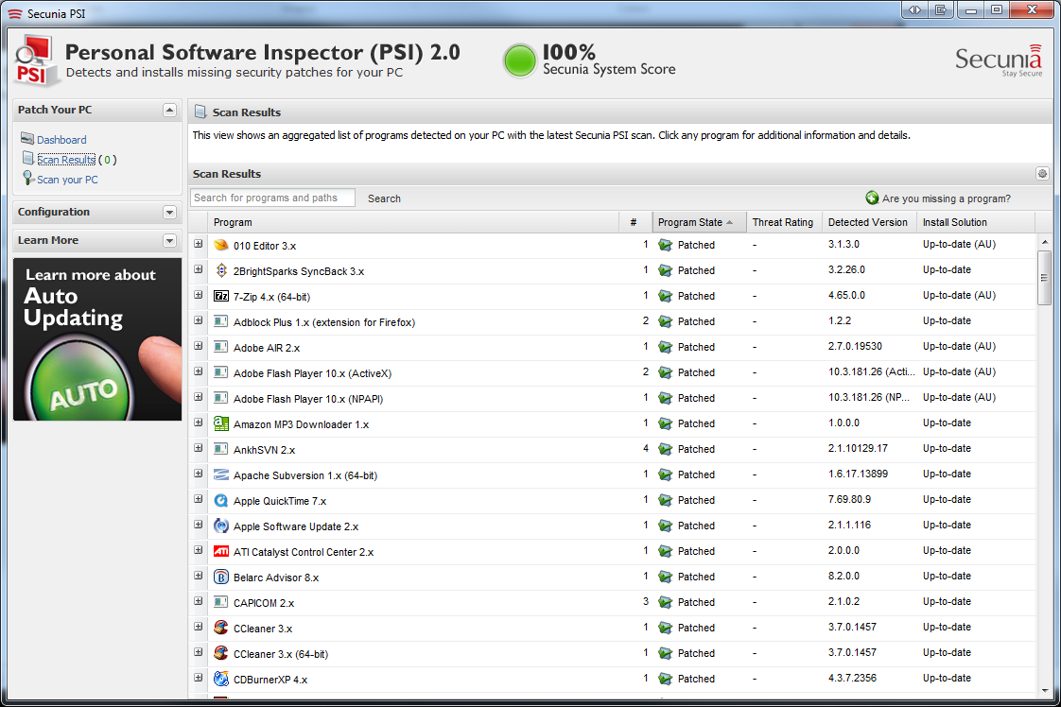Screen dimensions: 1061x707
Task: Start Scan your PC link
Action: click(x=68, y=180)
